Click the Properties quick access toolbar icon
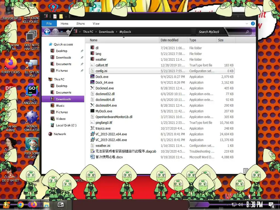 coord(55,17)
